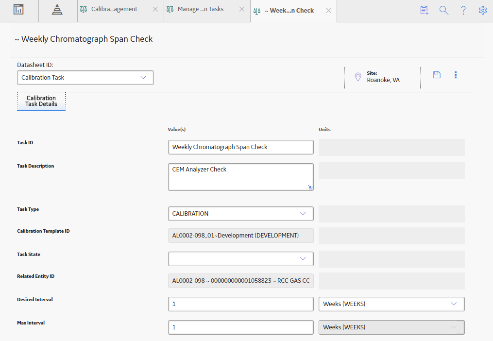Viewport: 493px width, 341px height.
Task: Expand Task Description with the resize arrow
Action: (x=310, y=187)
